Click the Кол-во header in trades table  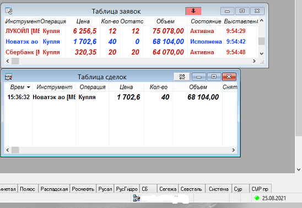[x=158, y=87]
